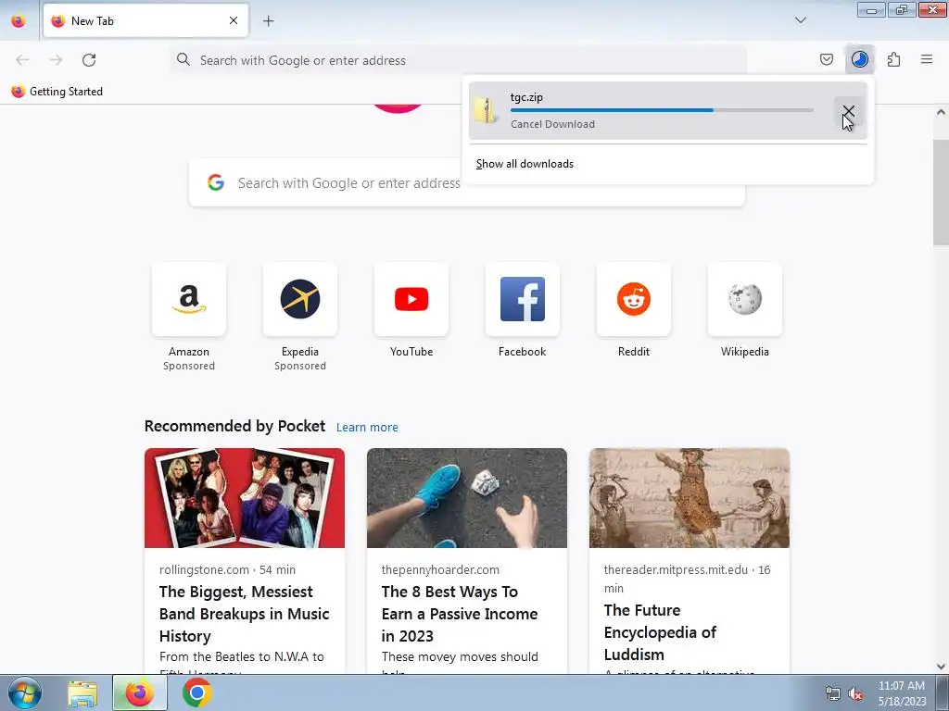
Task: Expand the list all tabs chevron
Action: click(x=800, y=20)
